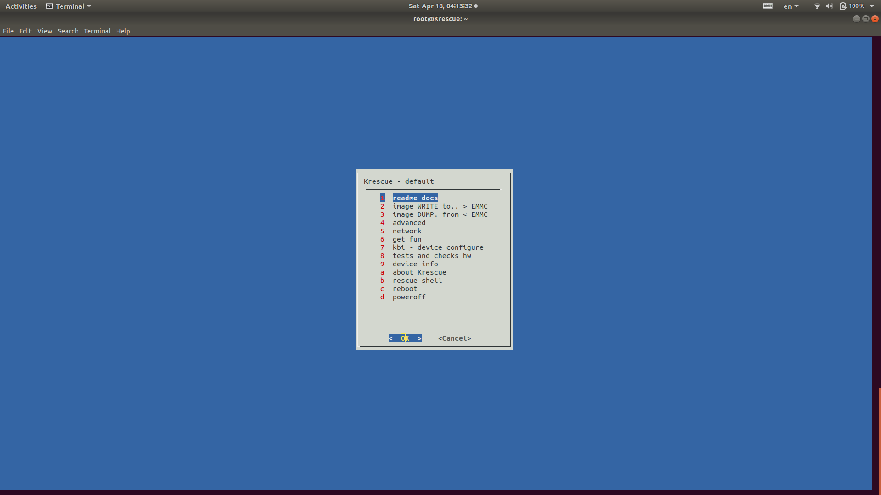The height and width of the screenshot is (495, 881).
Task: Open the Activities overview
Action: [x=21, y=6]
